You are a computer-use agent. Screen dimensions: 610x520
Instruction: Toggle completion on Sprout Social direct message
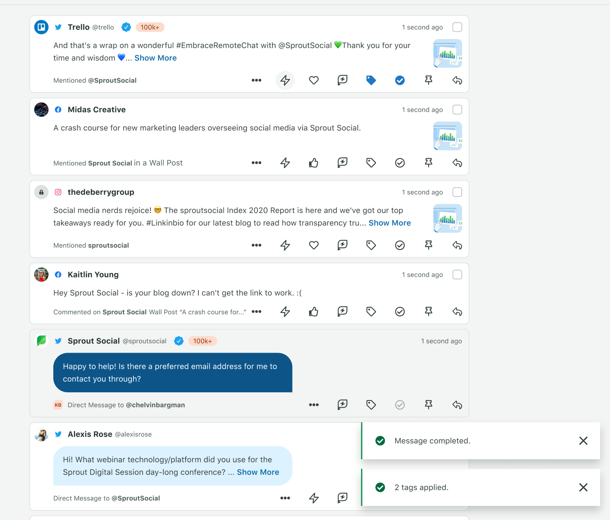(400, 405)
